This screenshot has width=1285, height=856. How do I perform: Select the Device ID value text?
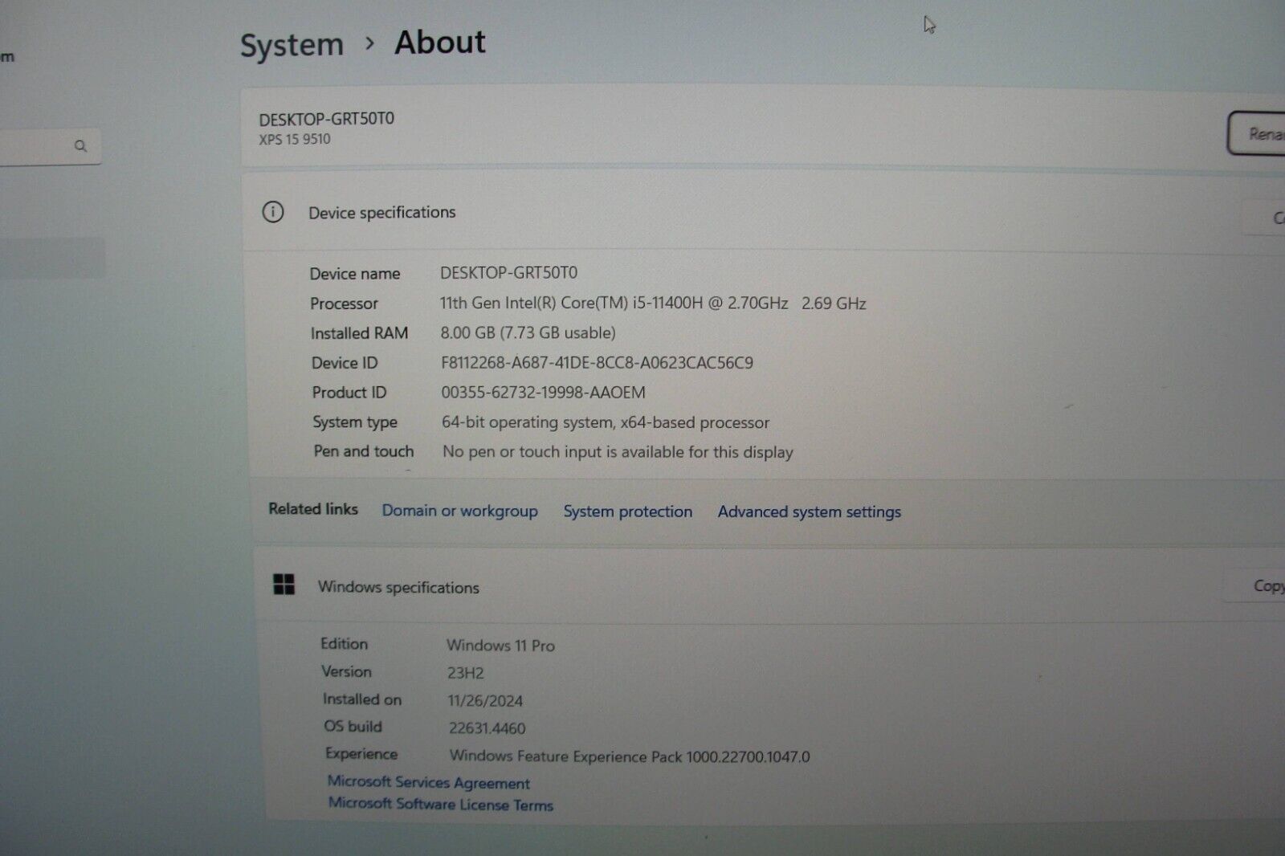click(596, 362)
